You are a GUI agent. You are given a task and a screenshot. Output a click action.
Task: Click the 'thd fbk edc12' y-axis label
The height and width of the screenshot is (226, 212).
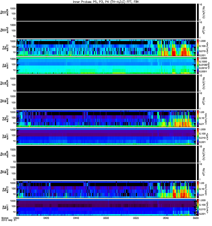click(5, 119)
